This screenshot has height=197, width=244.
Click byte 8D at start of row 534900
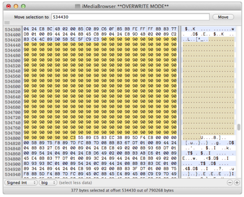coord(26,163)
